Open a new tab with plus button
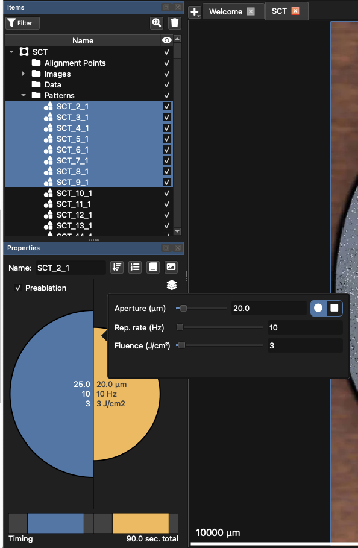Screen dimensions: 358x548 pos(195,12)
